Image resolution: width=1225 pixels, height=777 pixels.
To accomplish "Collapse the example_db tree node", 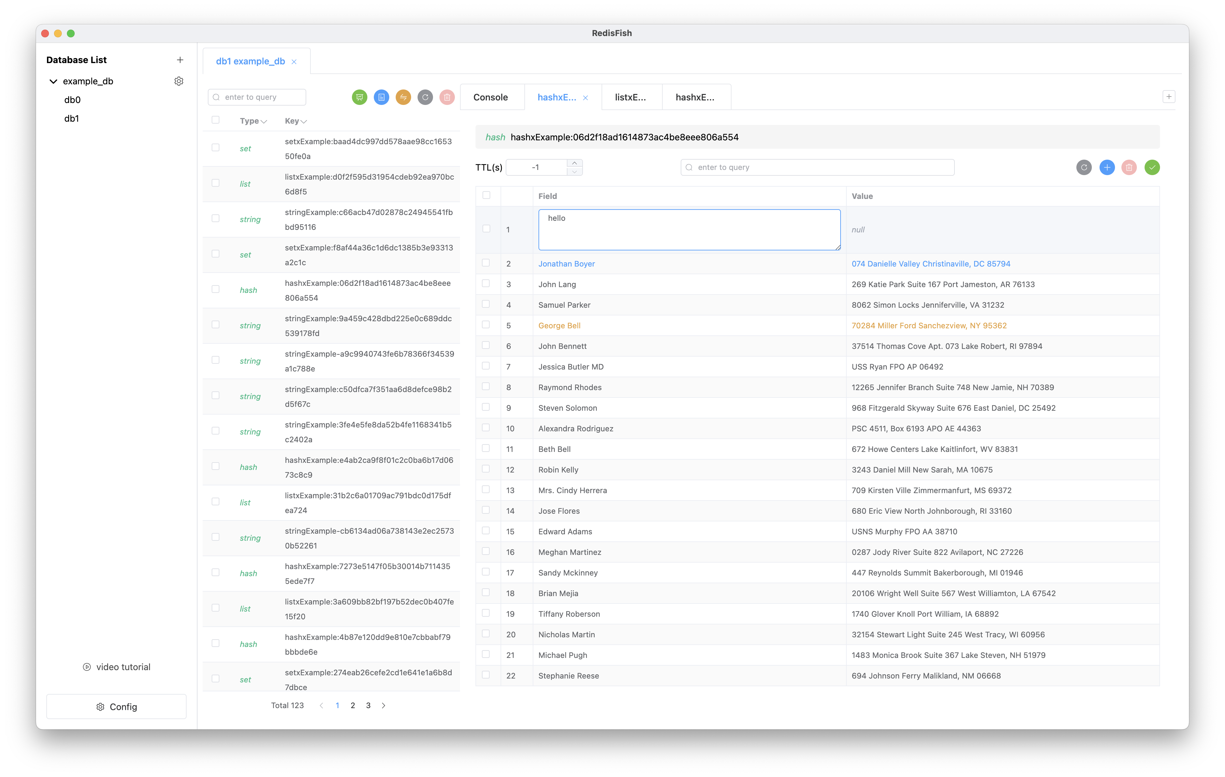I will [x=53, y=81].
